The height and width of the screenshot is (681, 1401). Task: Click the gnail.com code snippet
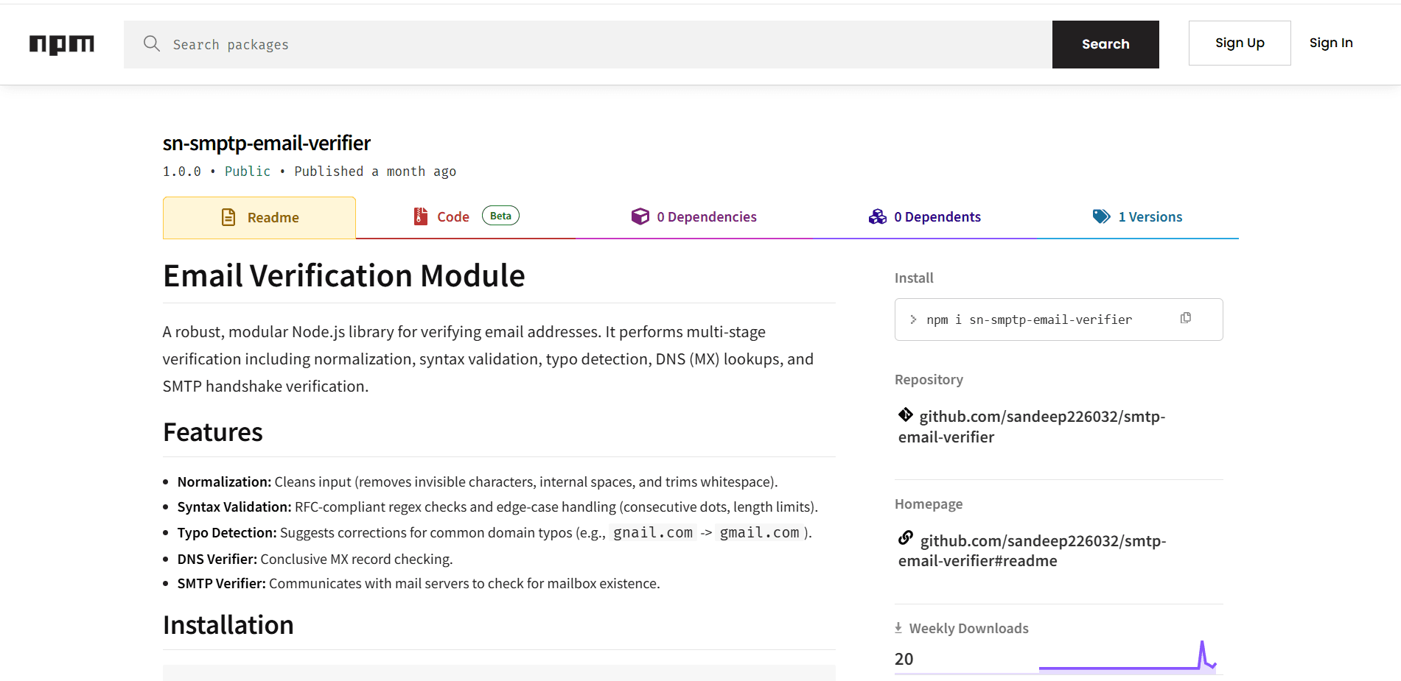(x=653, y=532)
